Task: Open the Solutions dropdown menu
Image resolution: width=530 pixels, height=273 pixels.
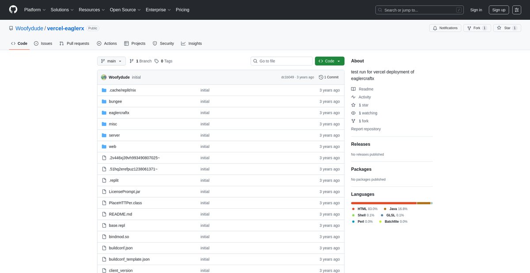Action: click(x=62, y=10)
